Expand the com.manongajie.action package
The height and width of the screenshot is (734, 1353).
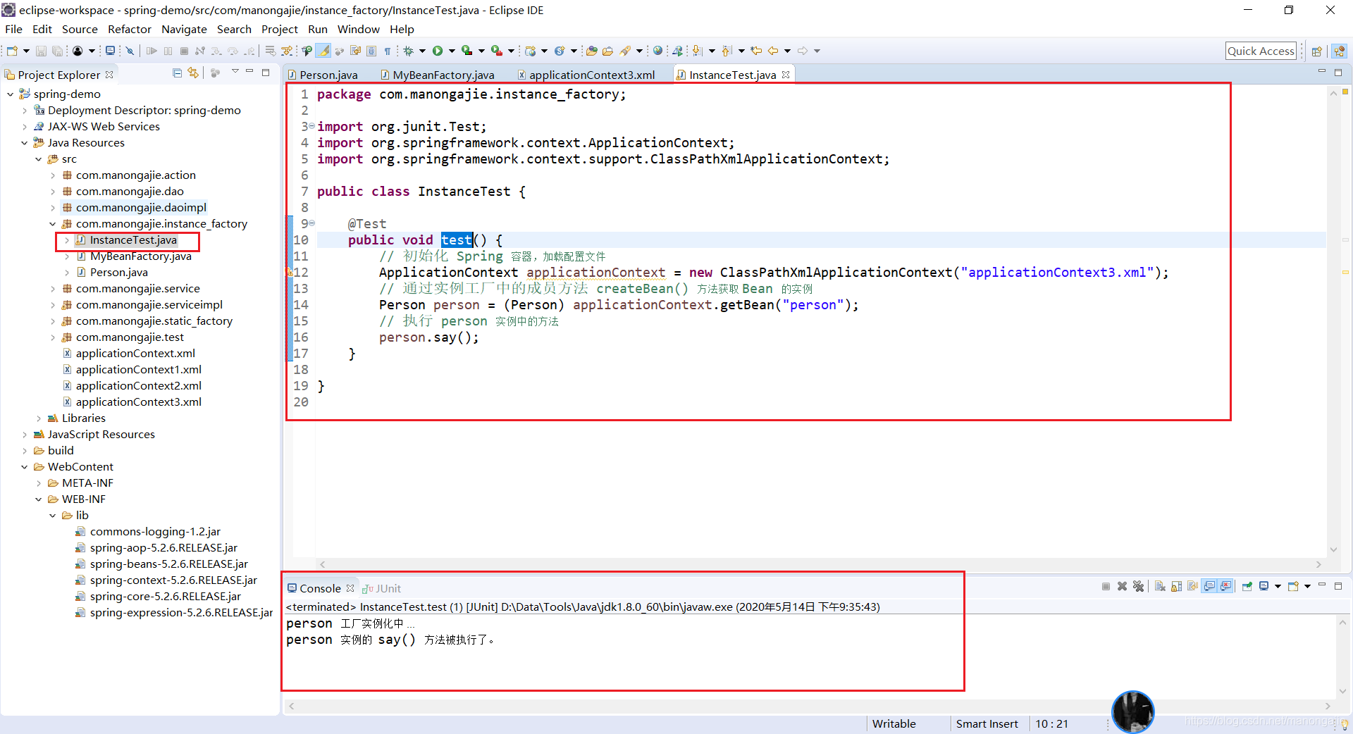click(x=52, y=175)
